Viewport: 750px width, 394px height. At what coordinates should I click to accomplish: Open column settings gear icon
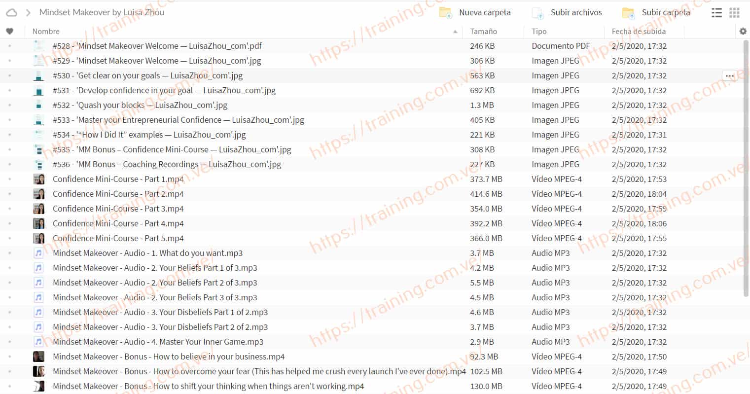743,31
